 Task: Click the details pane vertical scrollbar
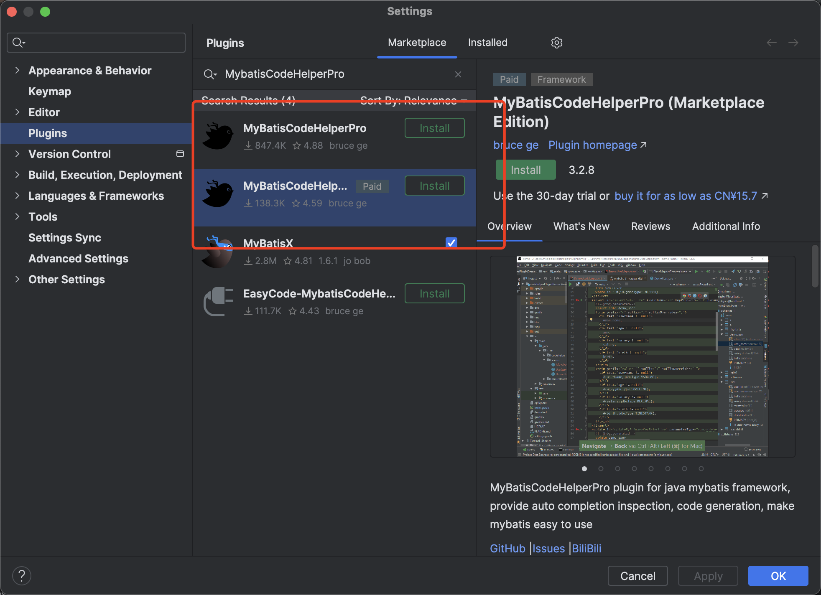tap(815, 266)
